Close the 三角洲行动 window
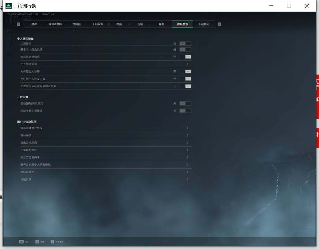The width and height of the screenshot is (319, 249). (307, 6)
